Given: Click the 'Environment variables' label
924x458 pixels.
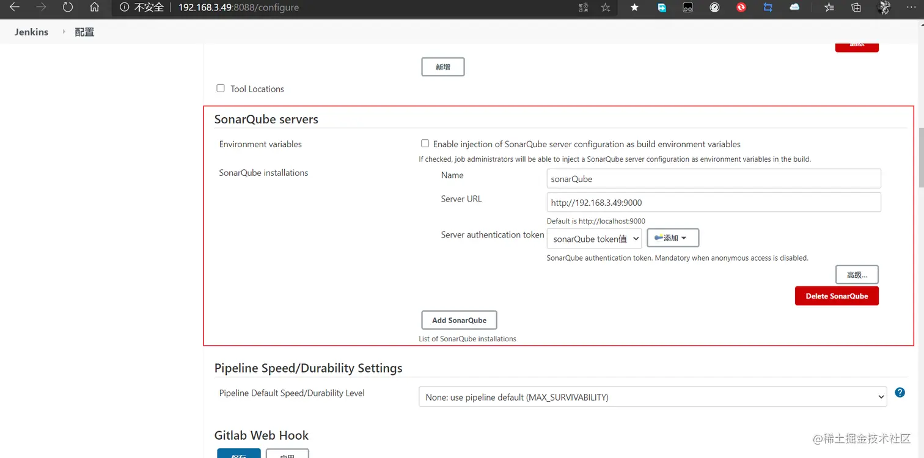Looking at the screenshot, I should point(260,144).
